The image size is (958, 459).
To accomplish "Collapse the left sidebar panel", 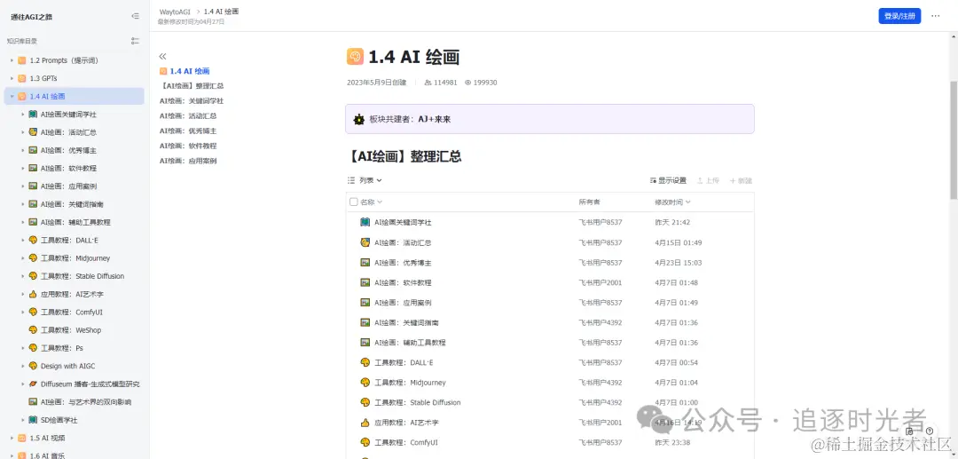I will (x=135, y=17).
